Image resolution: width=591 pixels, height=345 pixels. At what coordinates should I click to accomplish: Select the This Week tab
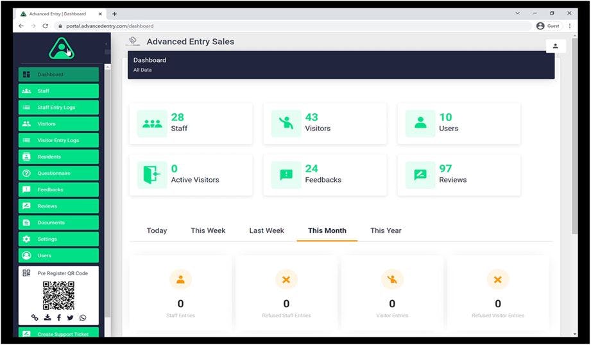(x=208, y=231)
